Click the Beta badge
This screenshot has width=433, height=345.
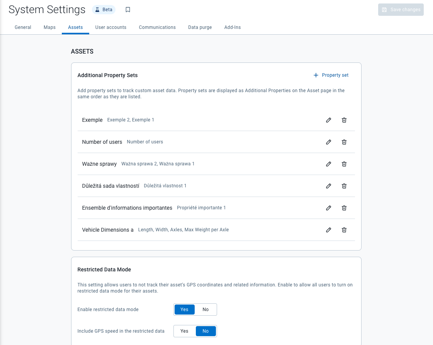click(x=104, y=10)
